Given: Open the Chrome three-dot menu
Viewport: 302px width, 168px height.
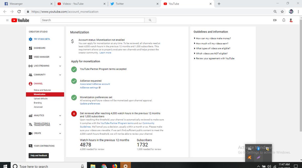Looking at the screenshot, I should pos(298,12).
